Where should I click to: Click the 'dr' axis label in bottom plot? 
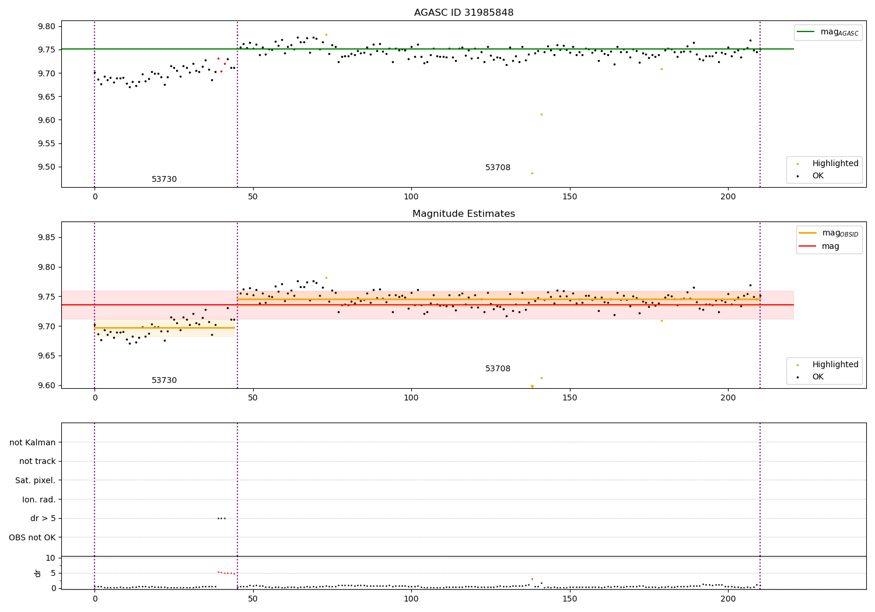point(38,573)
